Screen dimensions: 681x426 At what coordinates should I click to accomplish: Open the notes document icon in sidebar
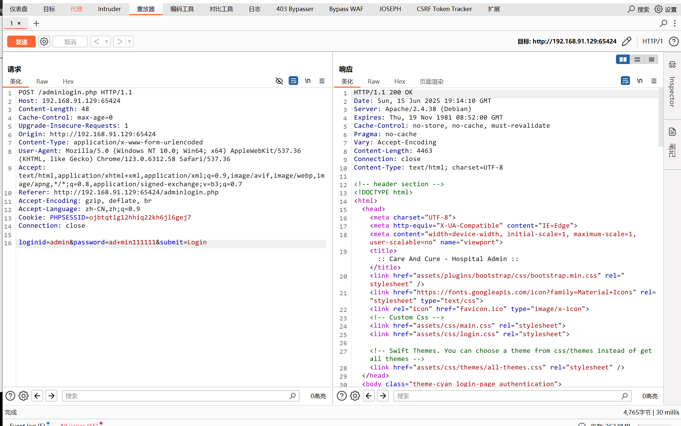click(x=672, y=132)
